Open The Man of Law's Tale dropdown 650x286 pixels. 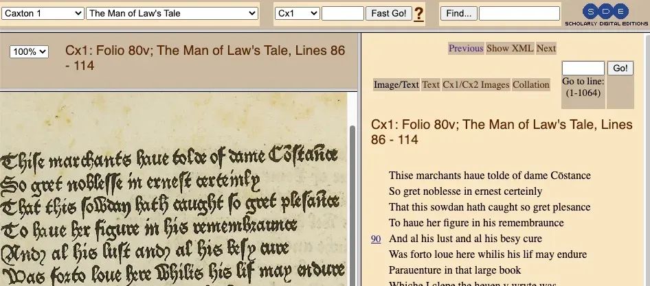[172, 13]
